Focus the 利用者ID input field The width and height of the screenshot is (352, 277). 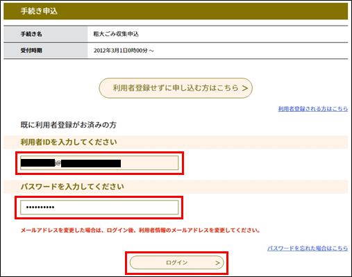[x=99, y=163]
